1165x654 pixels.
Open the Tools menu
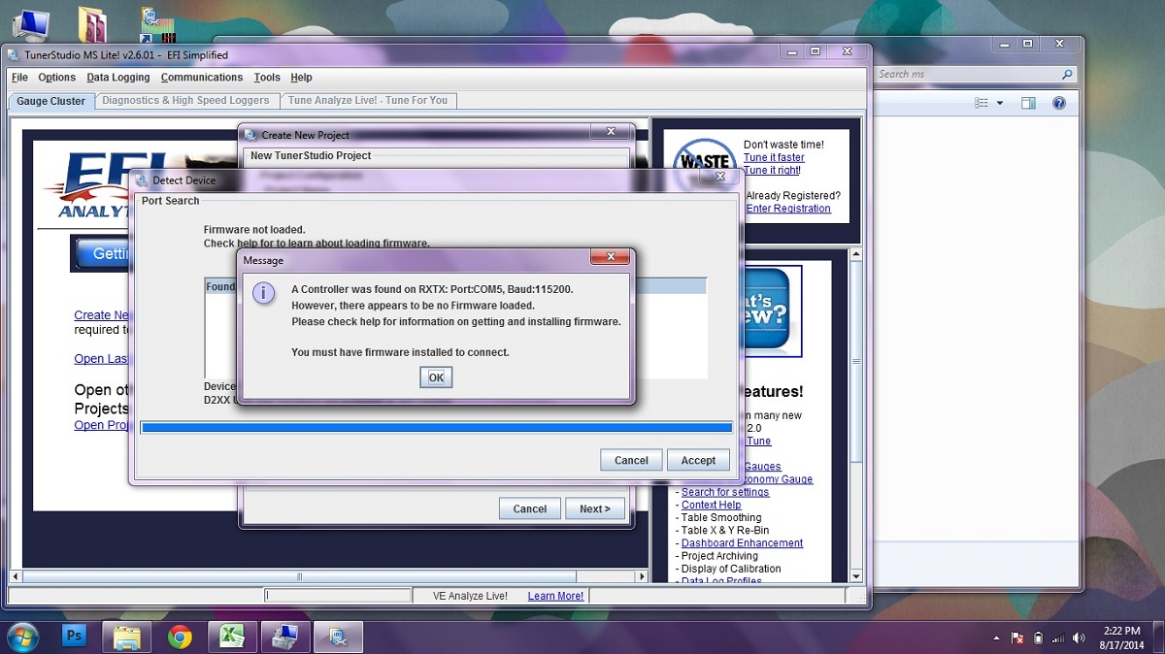point(267,78)
